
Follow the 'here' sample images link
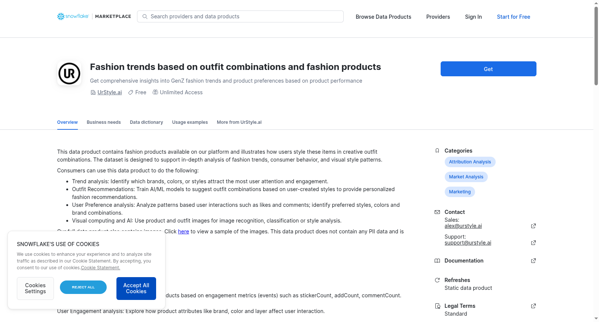tap(183, 231)
